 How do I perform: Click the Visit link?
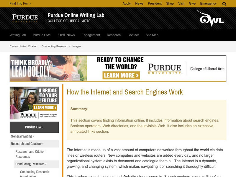coord(181,4)
